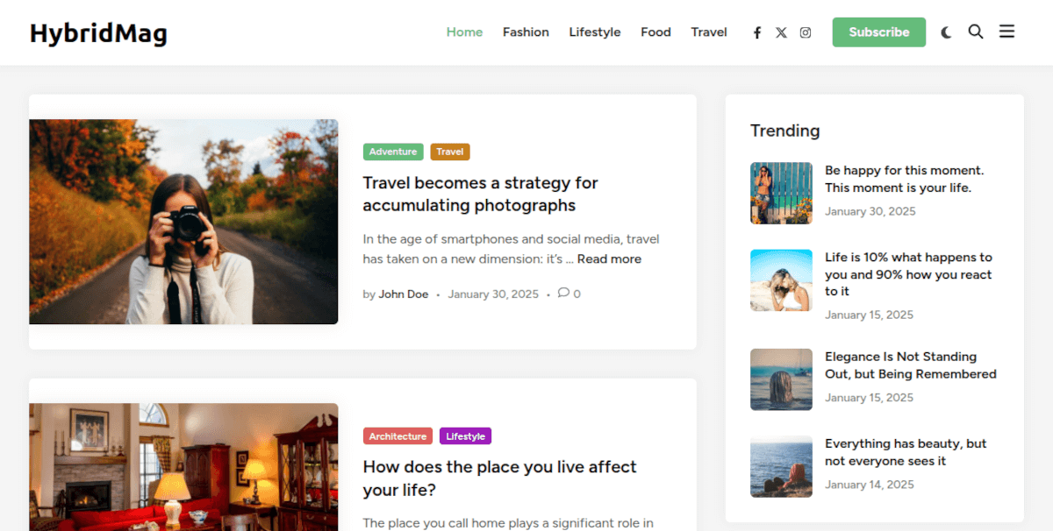Click the HybridMag site logo
Image resolution: width=1053 pixels, height=531 pixels.
[x=98, y=33]
